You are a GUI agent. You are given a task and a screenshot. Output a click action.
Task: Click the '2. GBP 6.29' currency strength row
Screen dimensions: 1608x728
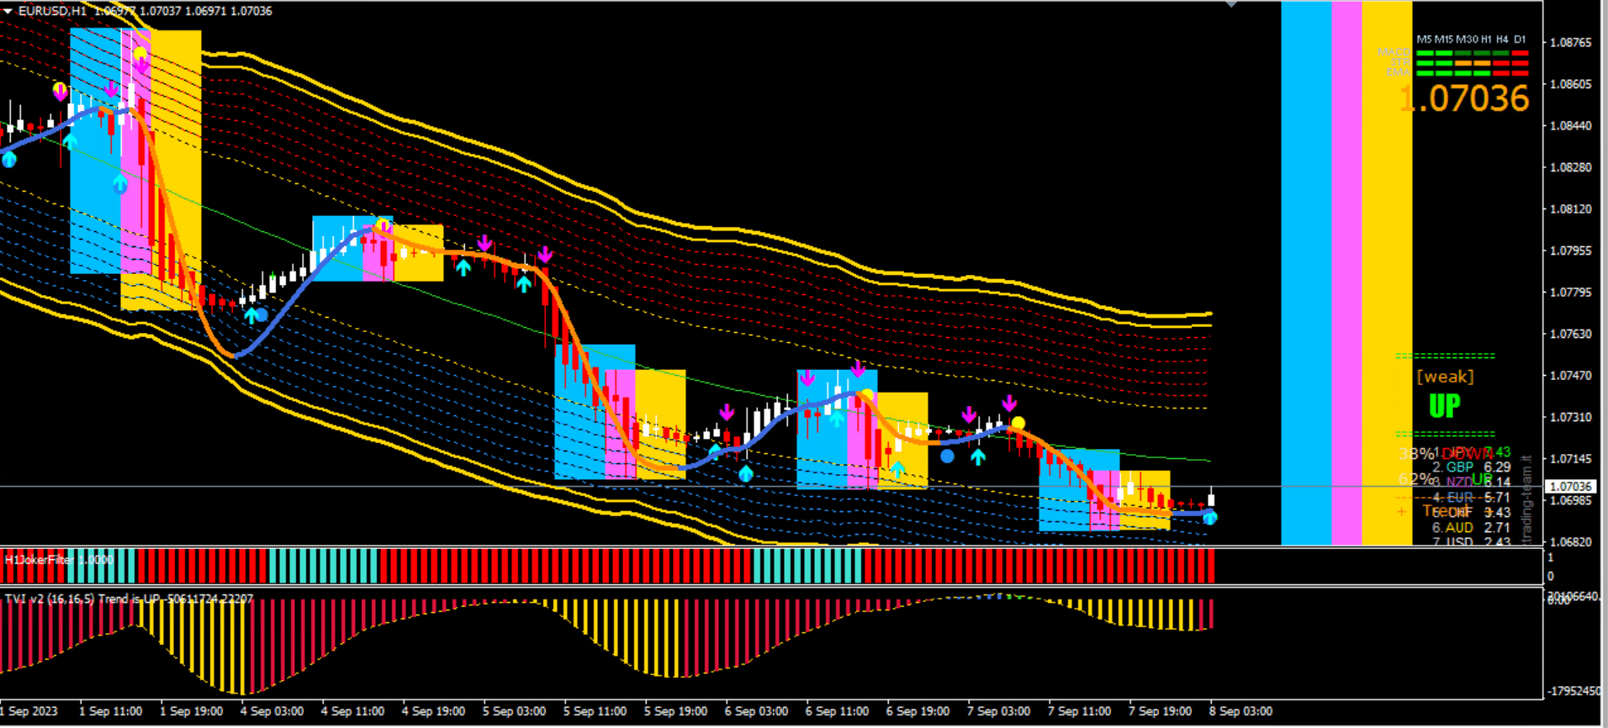click(1472, 467)
